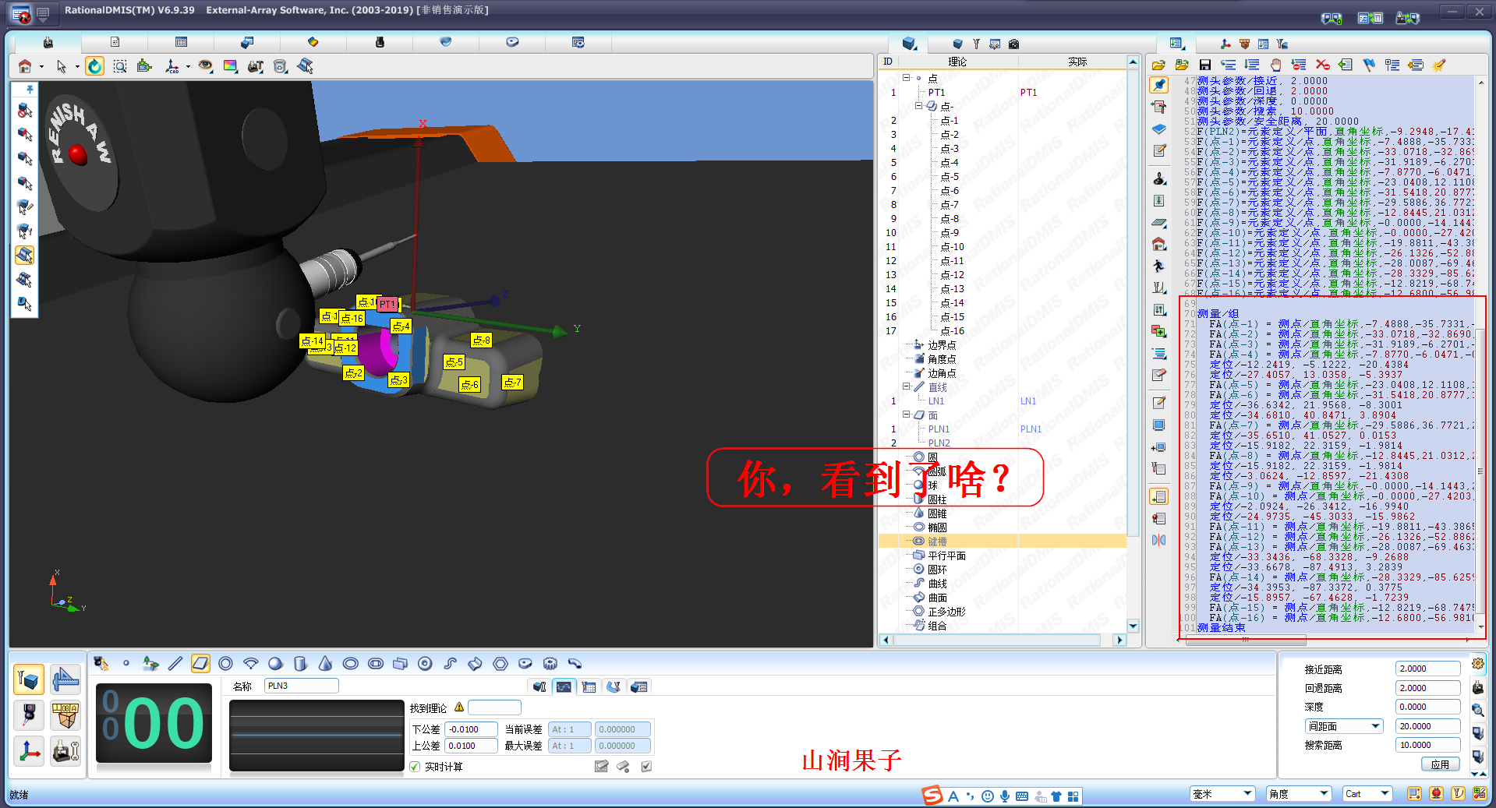Click the scissors delete icon in the program toolbar
Screen dimensions: 1496x808
(x=1322, y=65)
